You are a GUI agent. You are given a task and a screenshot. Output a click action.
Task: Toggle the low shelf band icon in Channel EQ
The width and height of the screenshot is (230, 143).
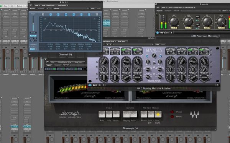[51, 15]
